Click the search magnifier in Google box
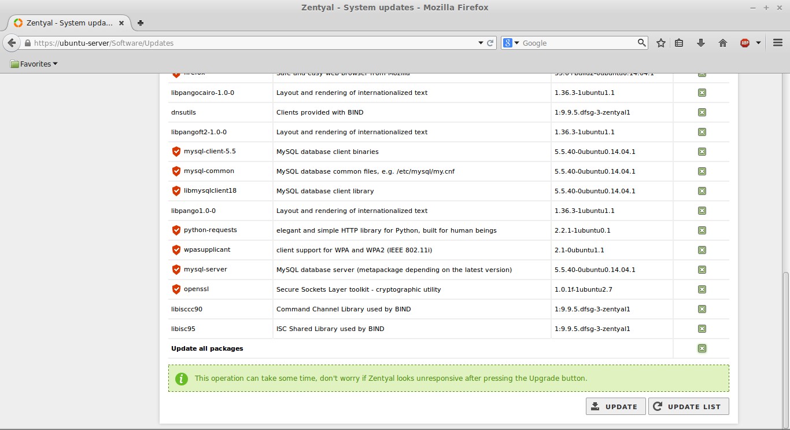 [642, 43]
